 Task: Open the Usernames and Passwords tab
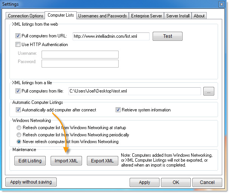tap(102, 16)
